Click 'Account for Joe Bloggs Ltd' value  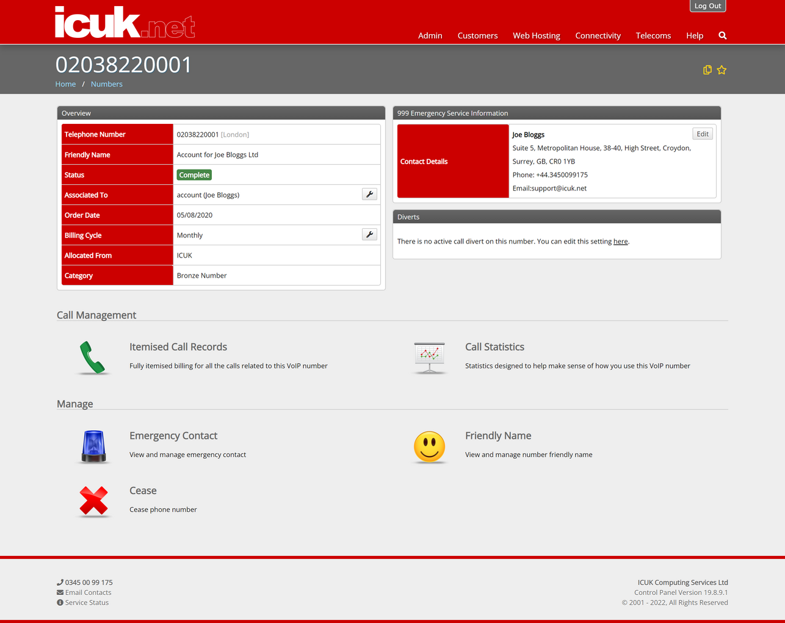pyautogui.click(x=217, y=155)
